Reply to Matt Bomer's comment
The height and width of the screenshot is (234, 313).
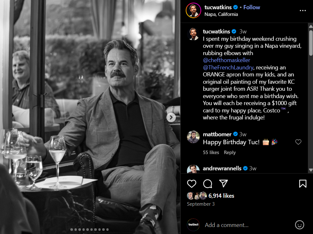pyautogui.click(x=230, y=152)
